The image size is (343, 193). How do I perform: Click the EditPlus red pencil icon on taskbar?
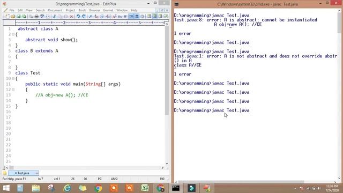point(207,188)
